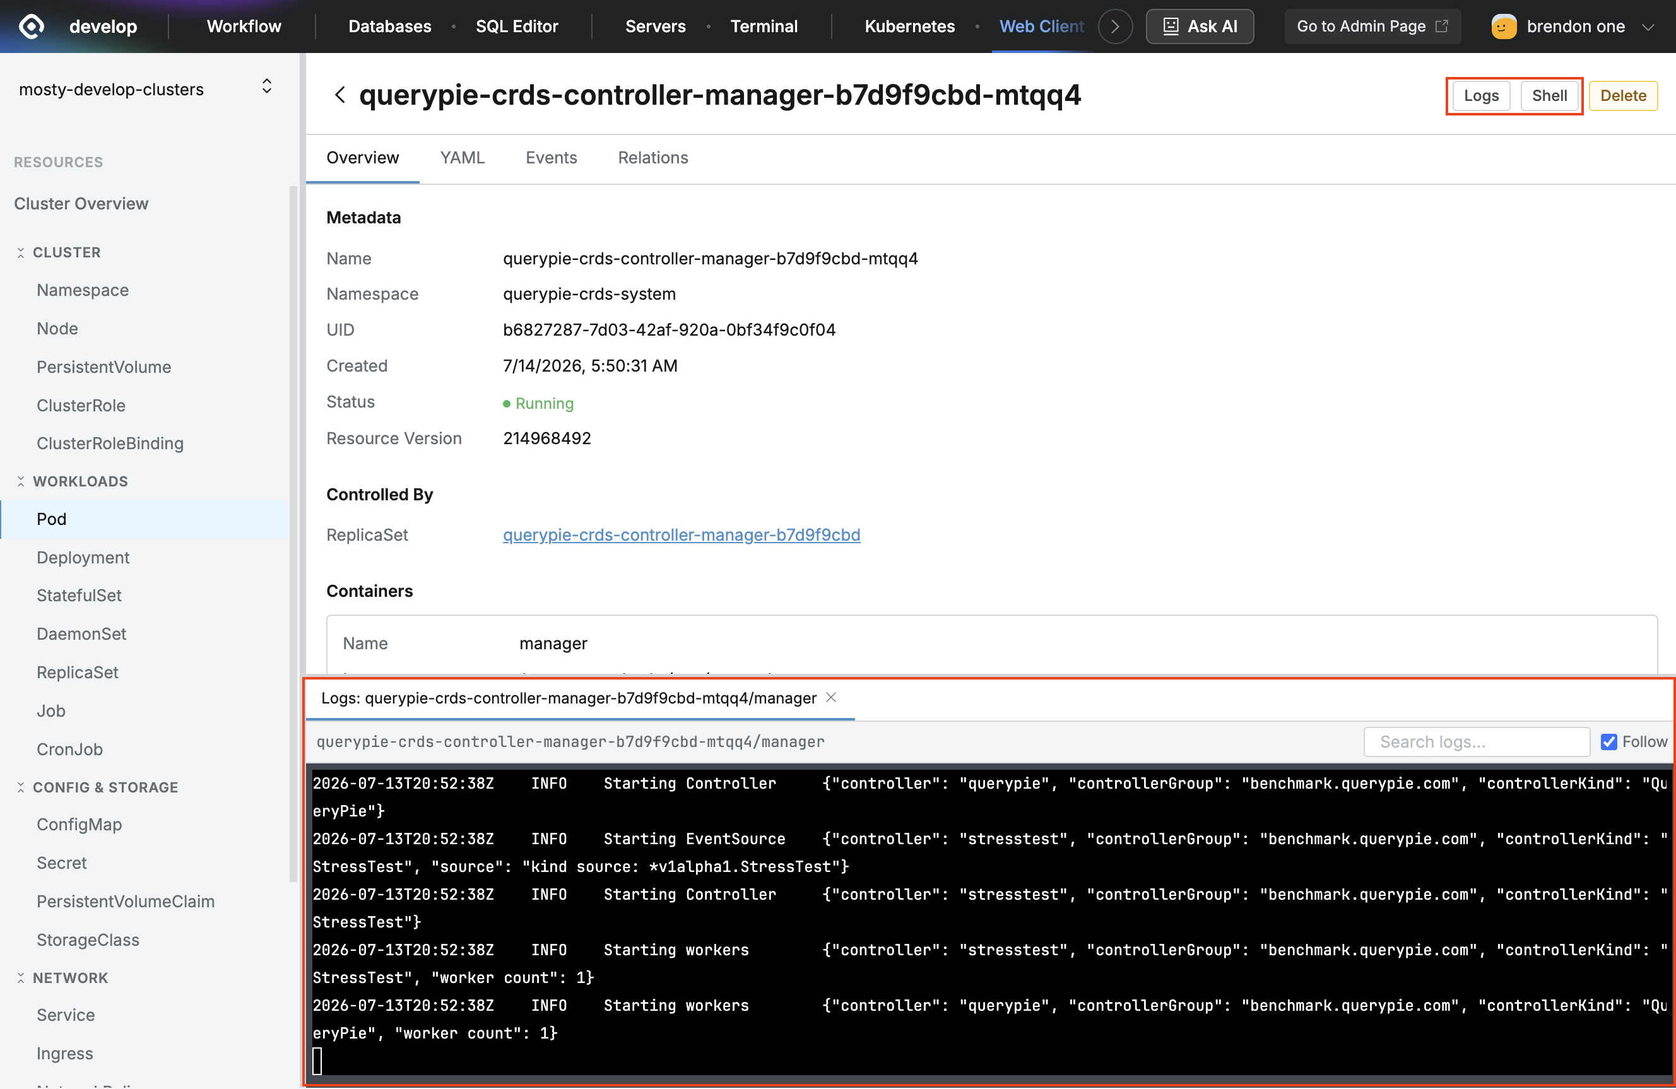Select ClusterRole in sidebar

pos(81,406)
